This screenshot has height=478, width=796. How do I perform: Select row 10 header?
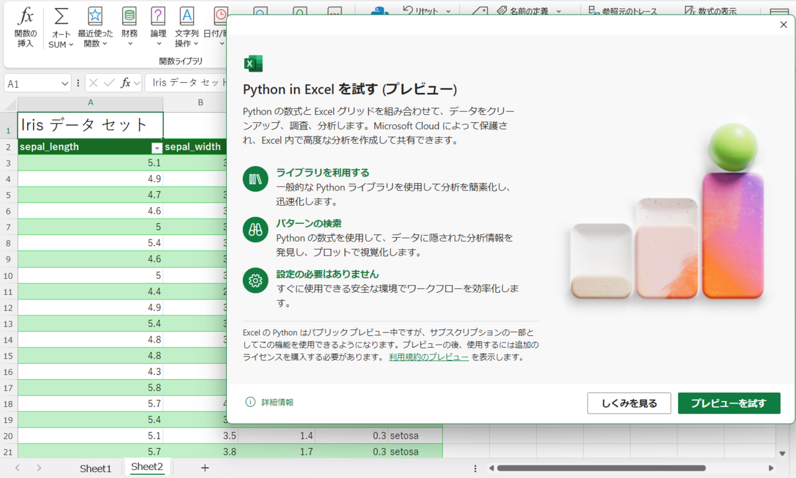[x=9, y=276]
